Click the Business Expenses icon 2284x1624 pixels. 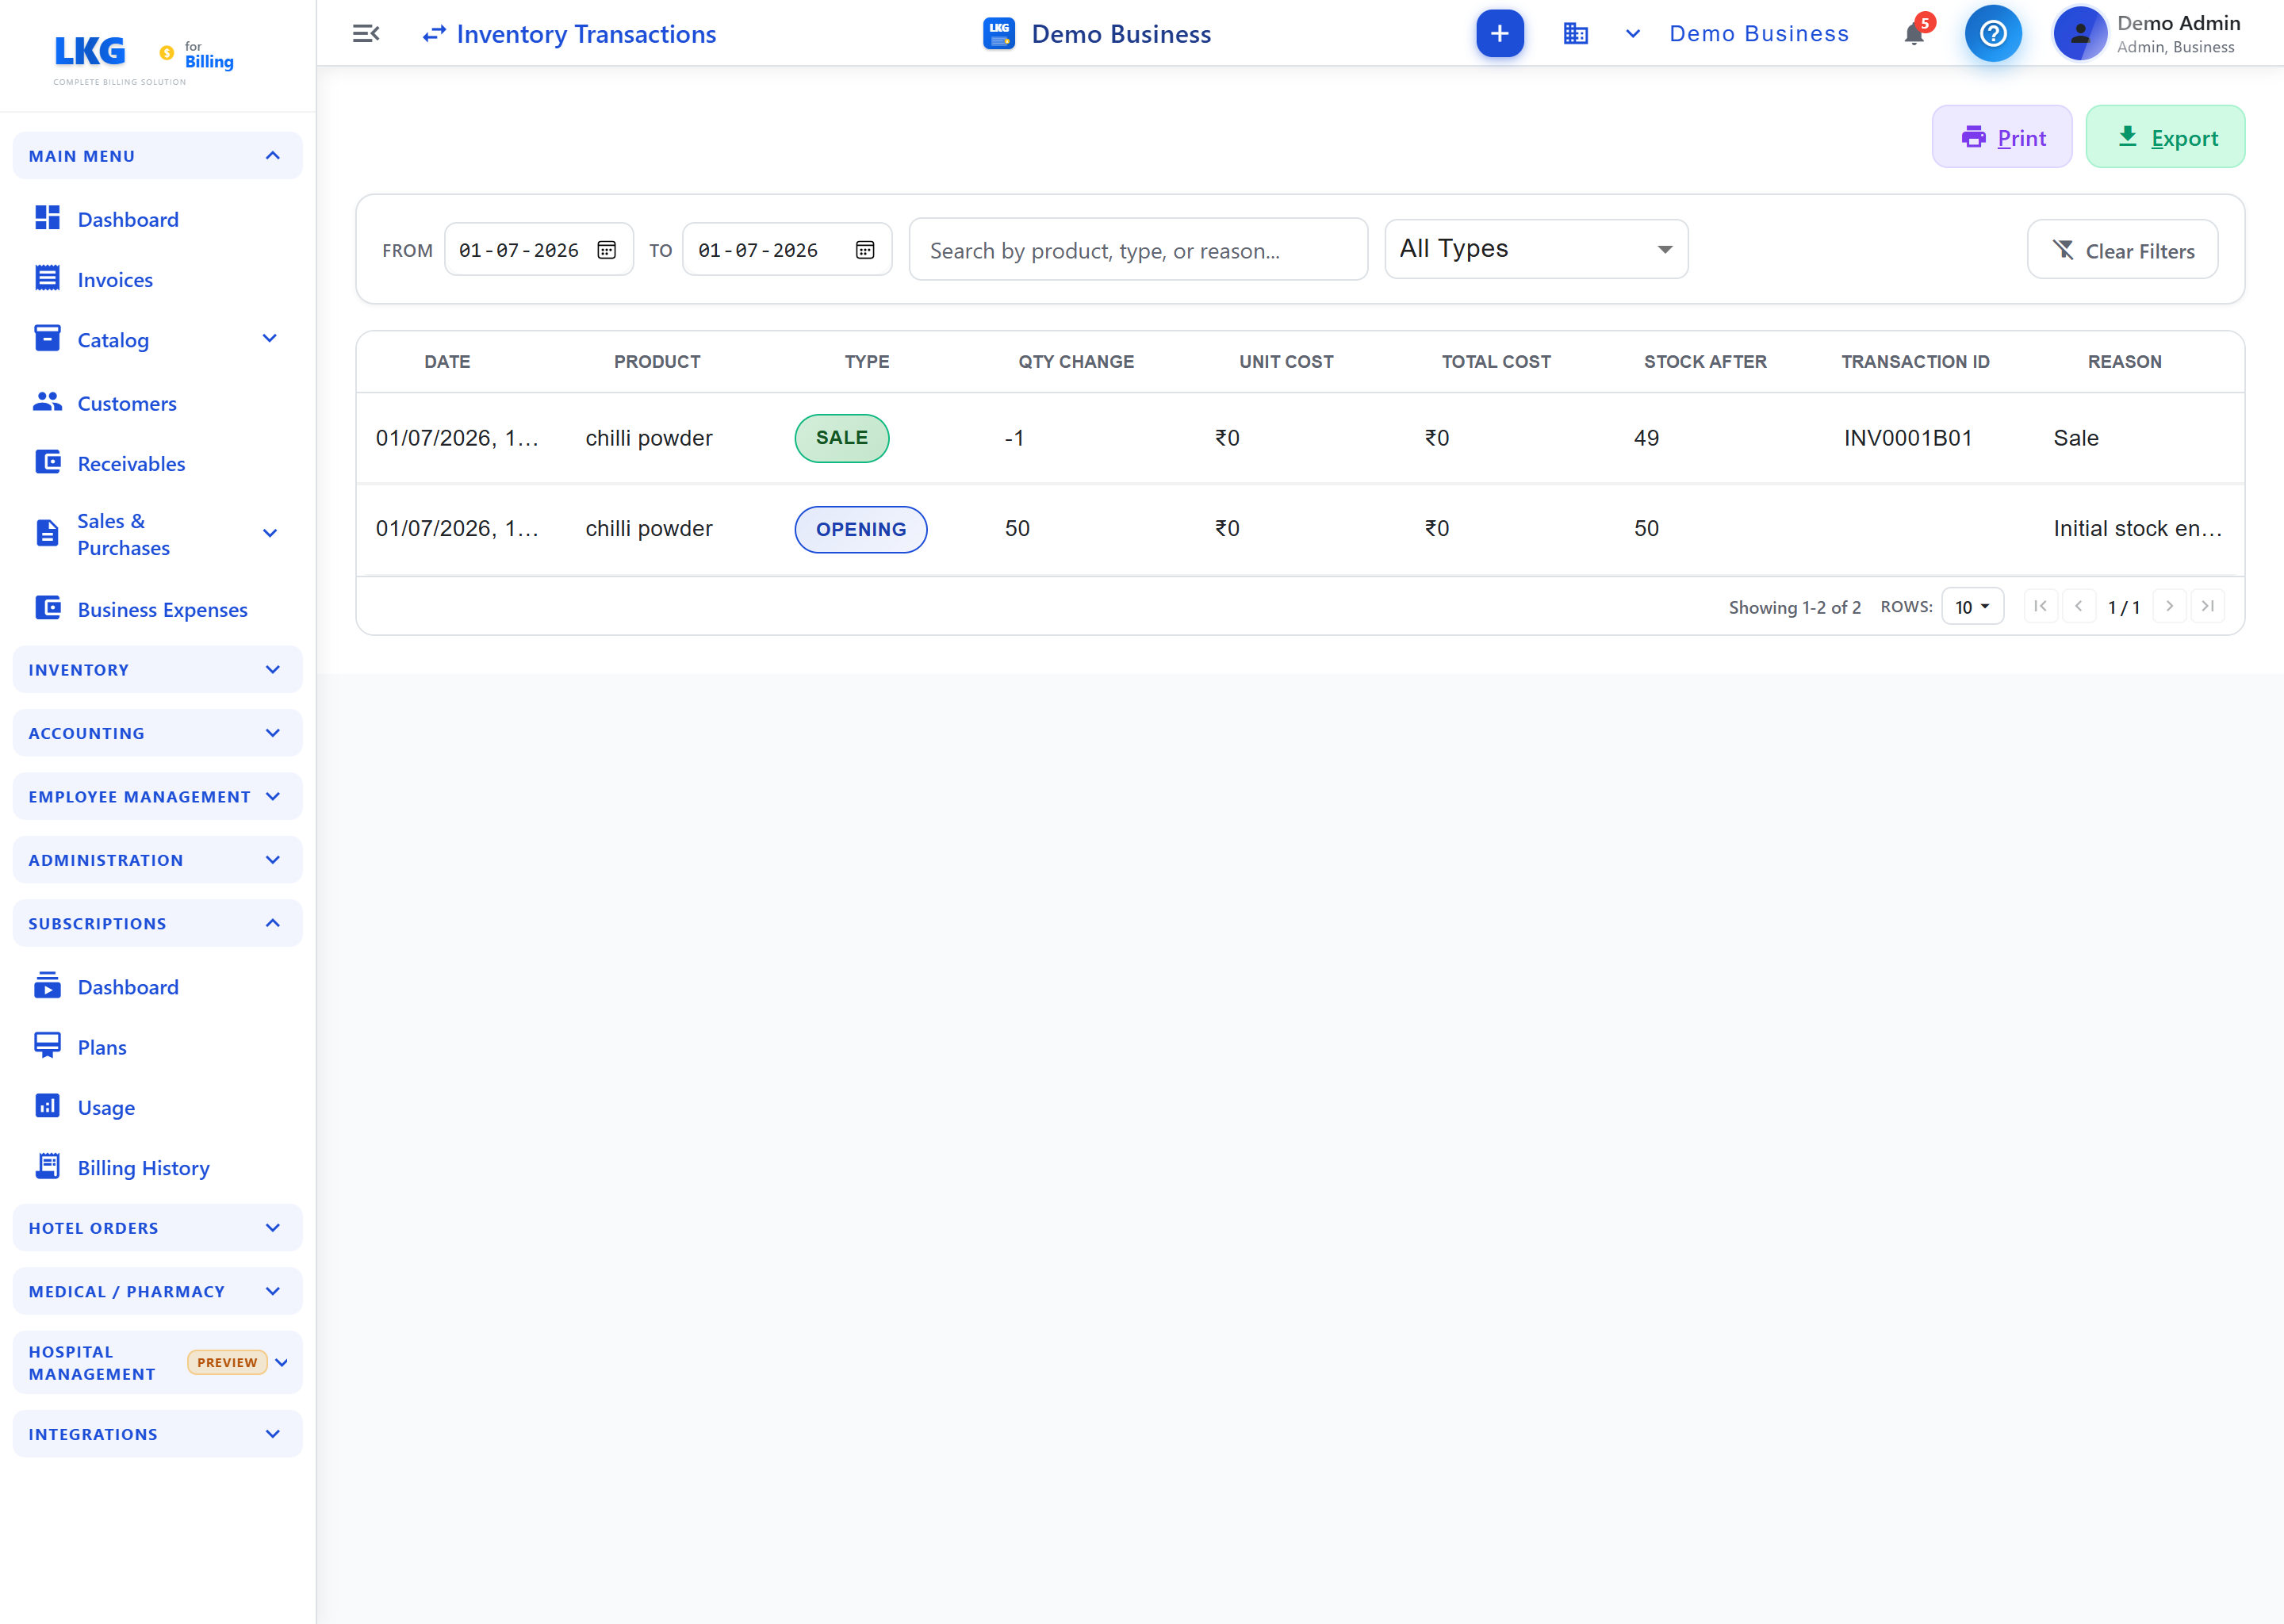pyautogui.click(x=47, y=608)
